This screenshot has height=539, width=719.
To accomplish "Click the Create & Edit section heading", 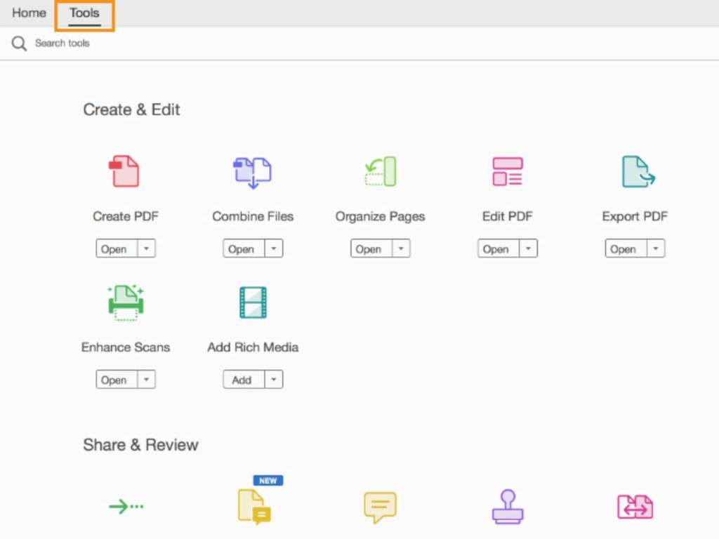I will tap(131, 110).
